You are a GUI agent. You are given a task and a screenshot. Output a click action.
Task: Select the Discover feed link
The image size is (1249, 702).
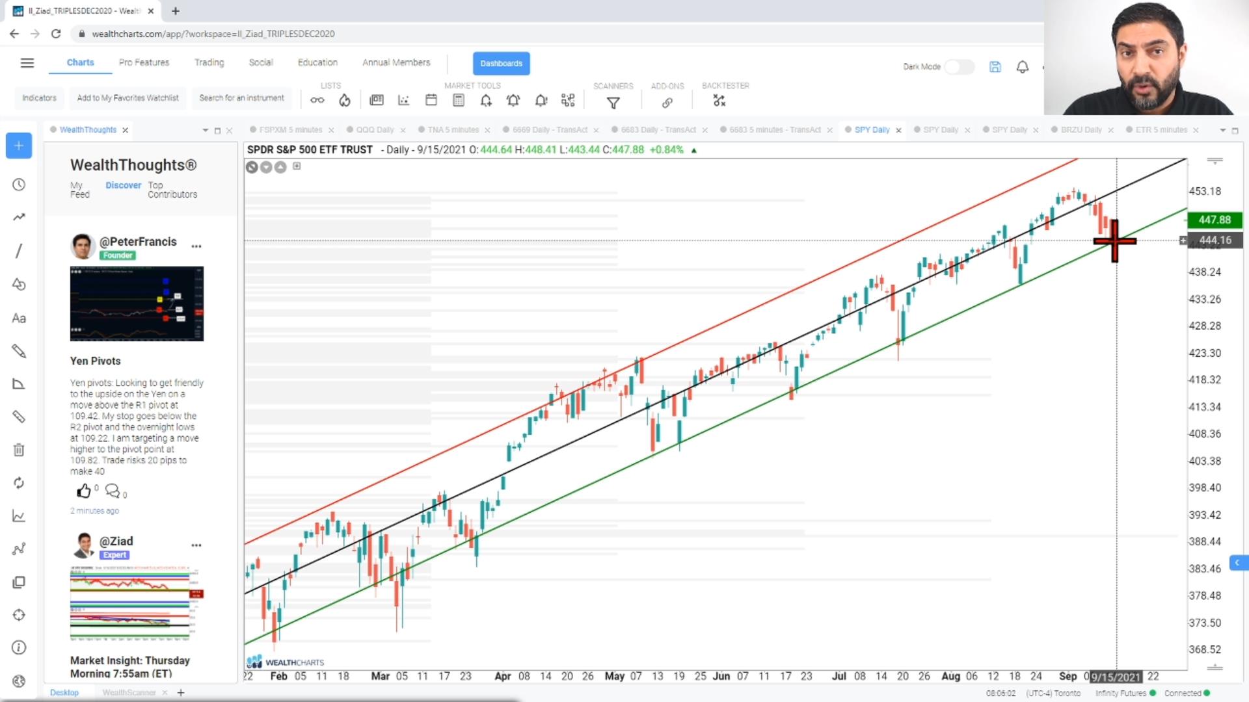pyautogui.click(x=124, y=185)
